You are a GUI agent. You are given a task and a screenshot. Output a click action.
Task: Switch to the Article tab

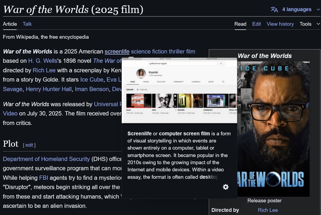(10, 24)
